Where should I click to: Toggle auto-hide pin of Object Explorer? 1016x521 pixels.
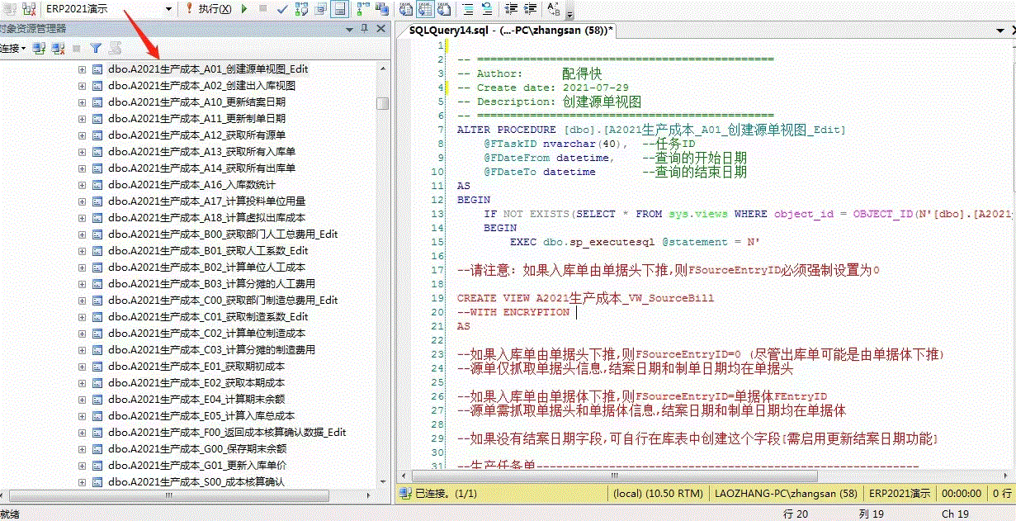[x=365, y=29]
